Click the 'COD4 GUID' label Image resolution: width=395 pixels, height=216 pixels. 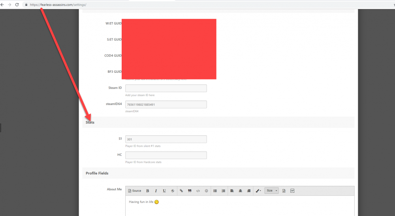point(113,55)
